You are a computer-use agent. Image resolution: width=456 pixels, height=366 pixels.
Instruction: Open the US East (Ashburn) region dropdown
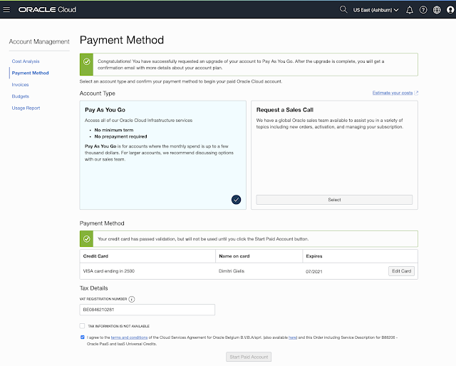375,10
